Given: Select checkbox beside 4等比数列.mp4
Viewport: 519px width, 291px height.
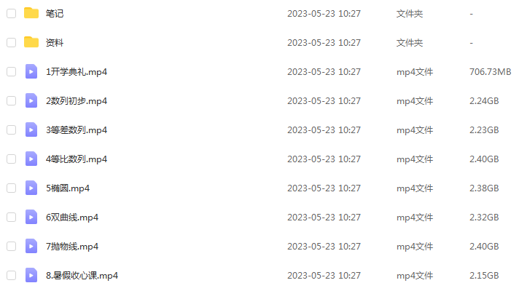Looking at the screenshot, I should pyautogui.click(x=11, y=159).
